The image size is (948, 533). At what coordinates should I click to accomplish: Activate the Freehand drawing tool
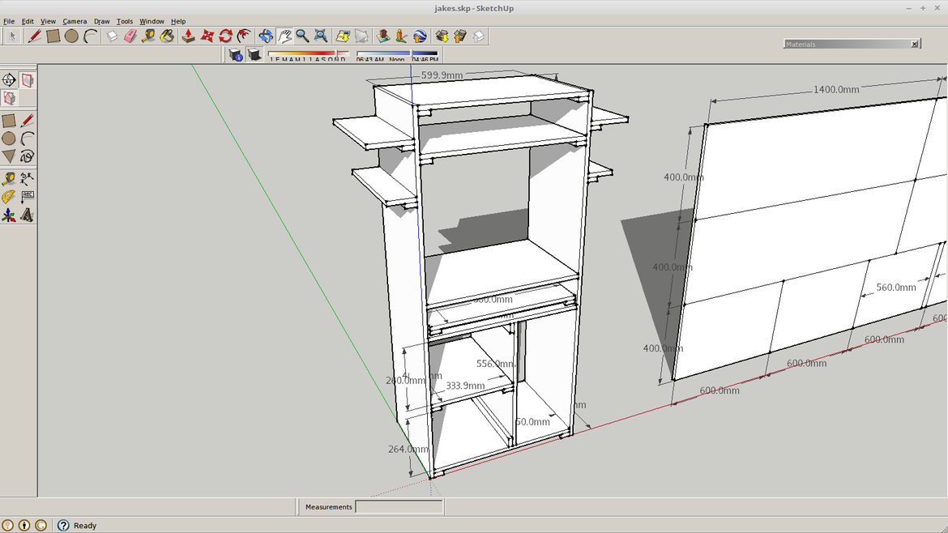coord(28,156)
